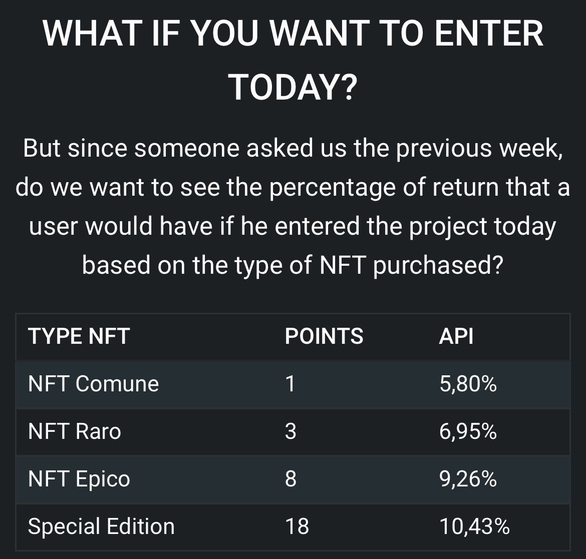The height and width of the screenshot is (559, 586).
Task: Click the 10,43% API value
Action: pyautogui.click(x=475, y=526)
